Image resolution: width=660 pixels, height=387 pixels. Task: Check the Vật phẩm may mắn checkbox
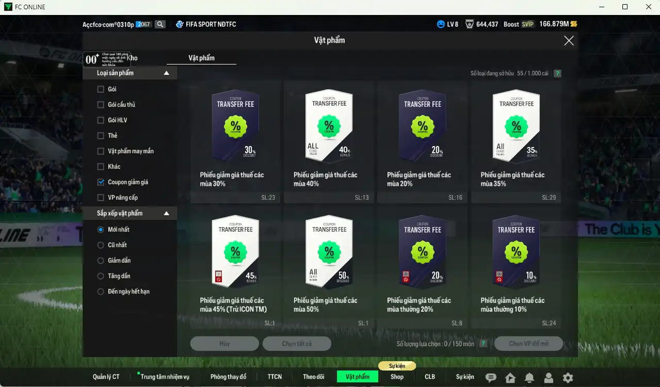[101, 151]
